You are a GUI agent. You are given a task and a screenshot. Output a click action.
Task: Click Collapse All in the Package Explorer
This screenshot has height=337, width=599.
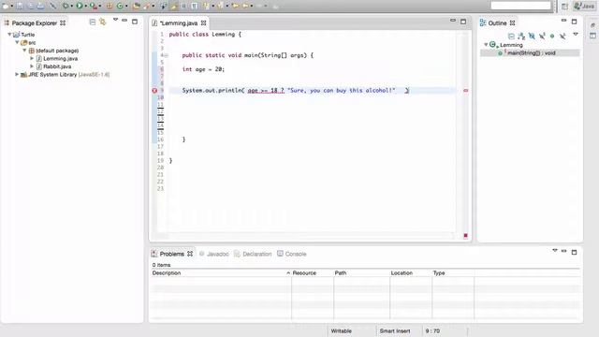[x=92, y=22]
